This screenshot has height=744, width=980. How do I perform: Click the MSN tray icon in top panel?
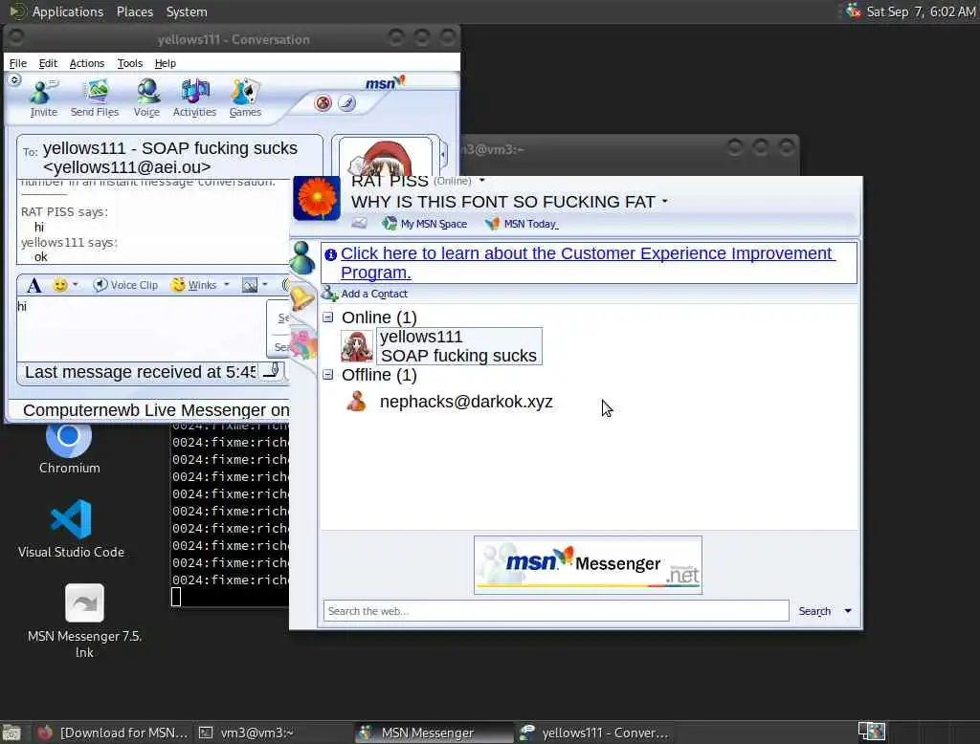pos(853,11)
